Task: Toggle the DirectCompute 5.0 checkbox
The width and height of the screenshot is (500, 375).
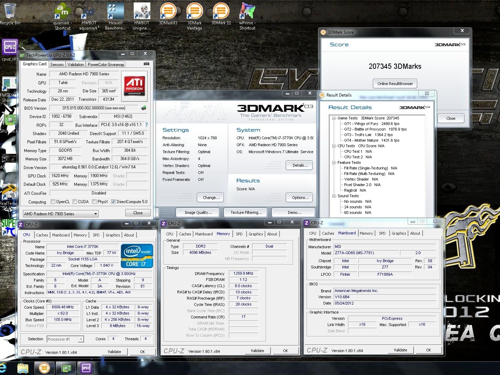Action: coord(113,202)
